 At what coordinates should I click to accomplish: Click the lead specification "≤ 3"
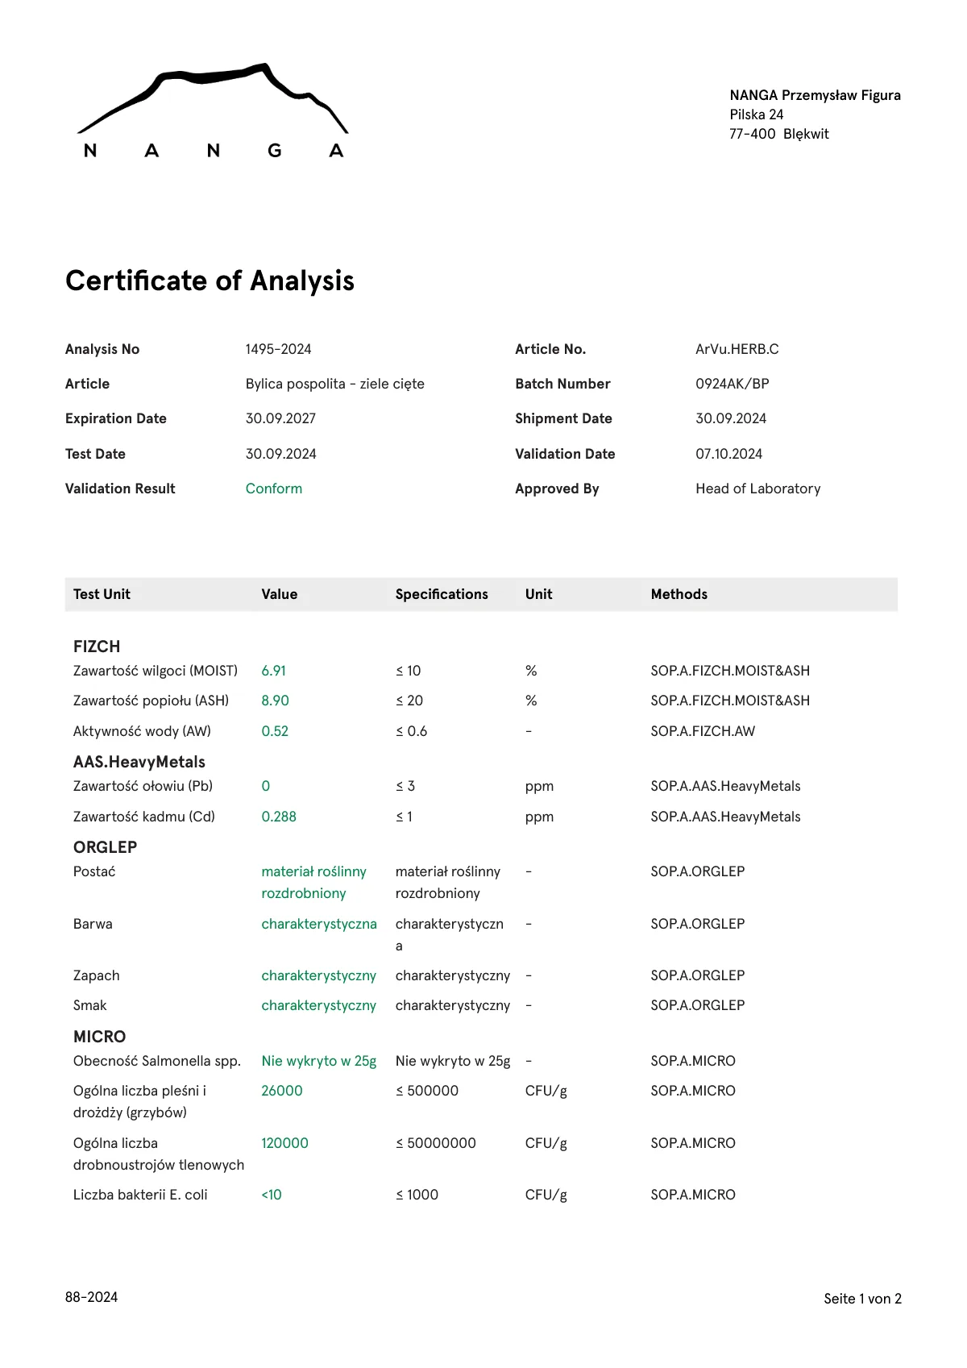pyautogui.click(x=405, y=786)
